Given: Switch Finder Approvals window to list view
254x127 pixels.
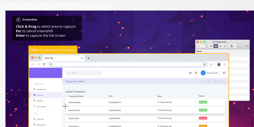Looking at the screenshot, I should click(215, 46).
